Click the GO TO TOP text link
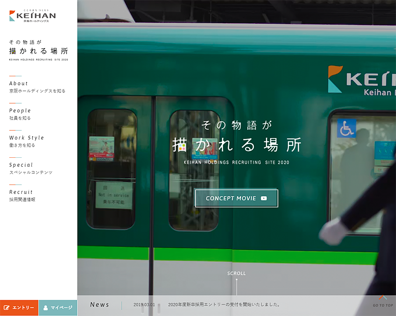Image resolution: width=396 pixels, height=316 pixels. click(383, 305)
